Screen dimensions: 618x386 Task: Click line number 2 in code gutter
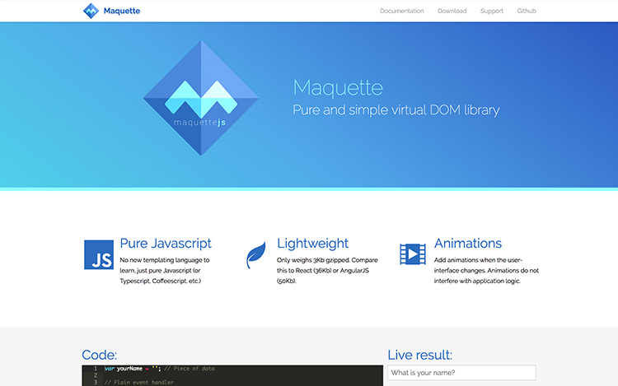pyautogui.click(x=96, y=375)
